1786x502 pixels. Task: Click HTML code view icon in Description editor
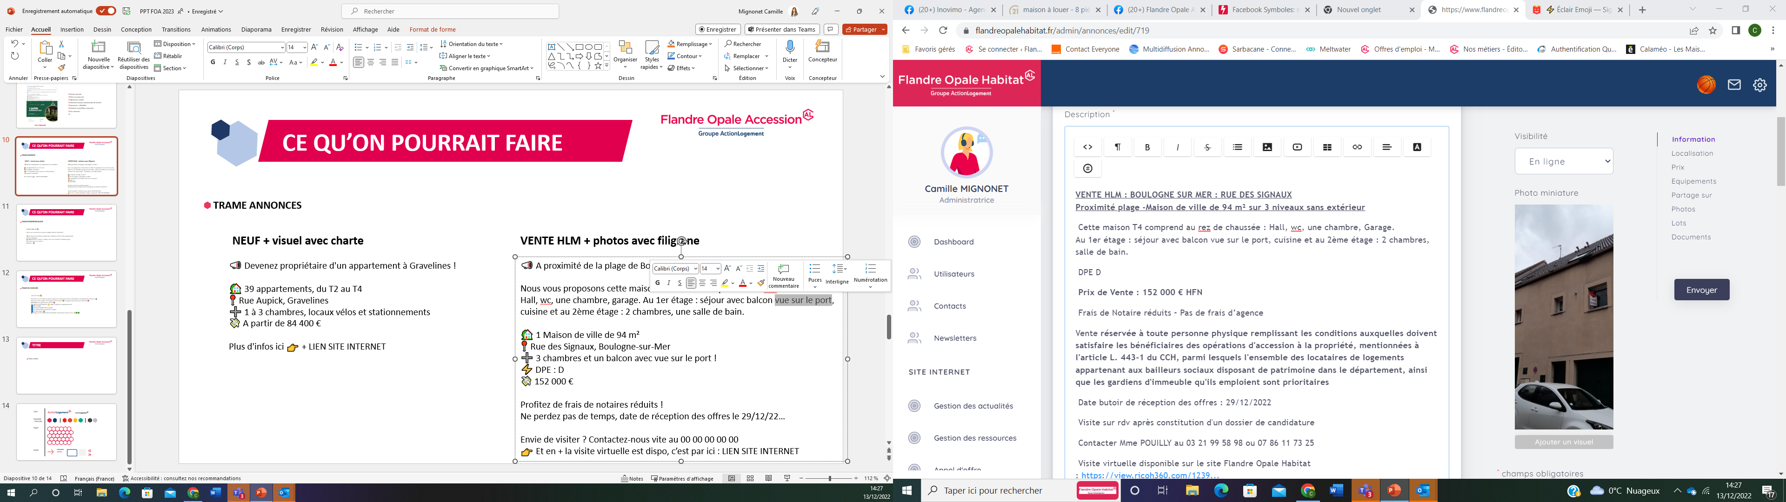[x=1088, y=147]
